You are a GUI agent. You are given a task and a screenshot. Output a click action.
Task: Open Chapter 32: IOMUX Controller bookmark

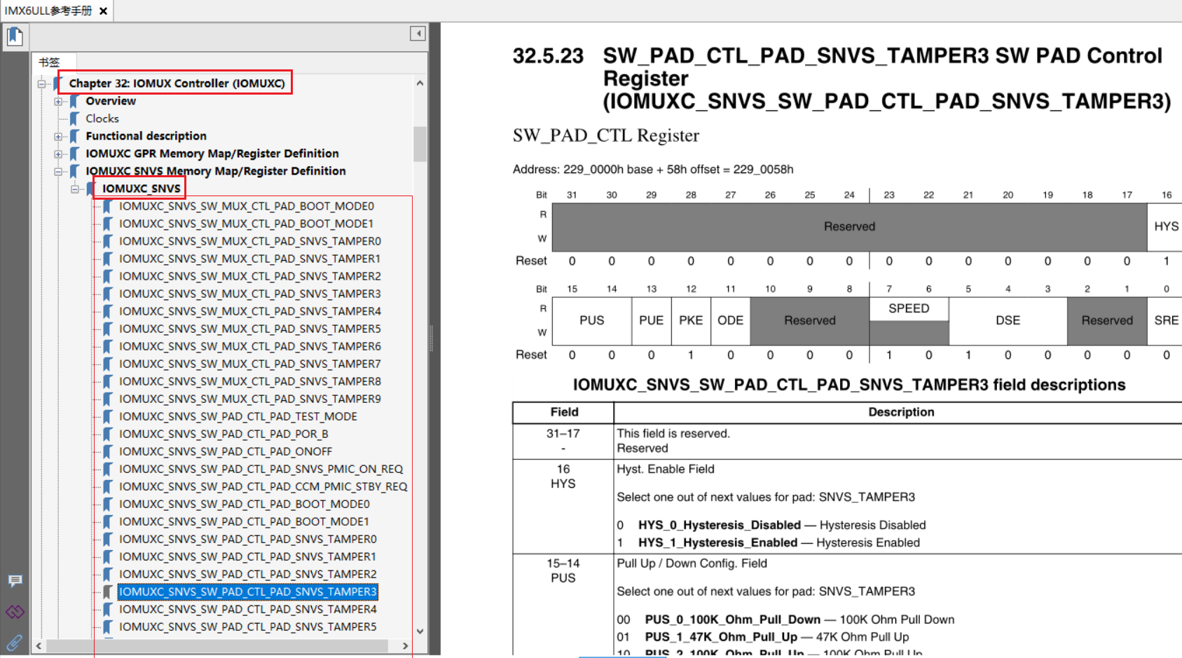point(177,83)
